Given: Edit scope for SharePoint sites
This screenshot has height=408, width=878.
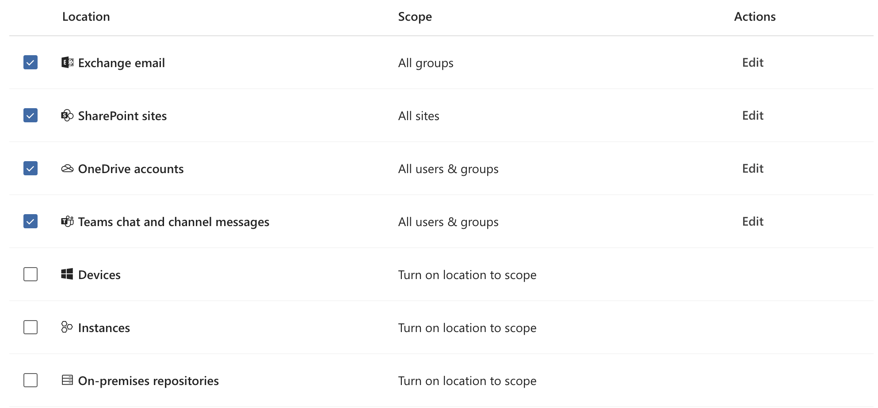Looking at the screenshot, I should pos(752,116).
